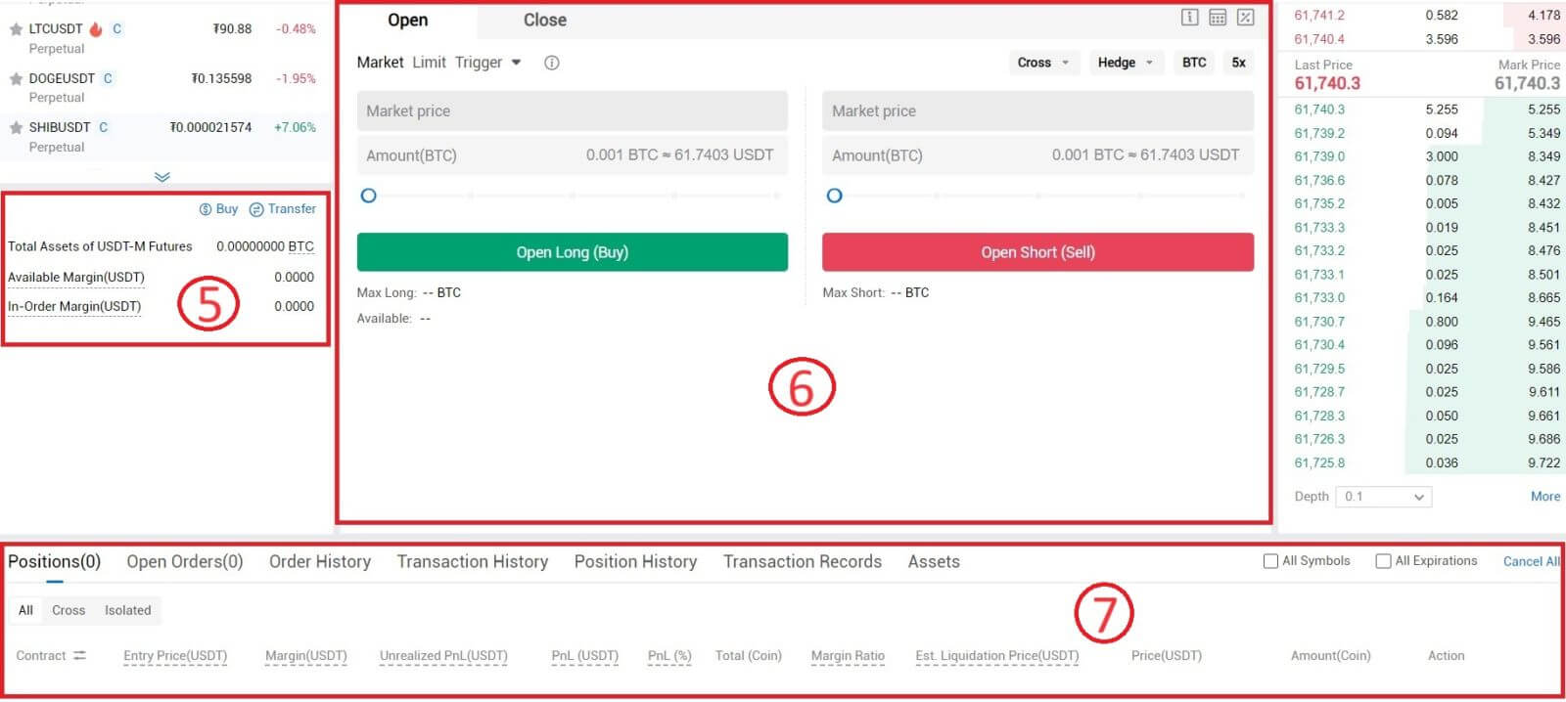Switch to the Close tab
This screenshot has height=702, width=1566.
544,21
